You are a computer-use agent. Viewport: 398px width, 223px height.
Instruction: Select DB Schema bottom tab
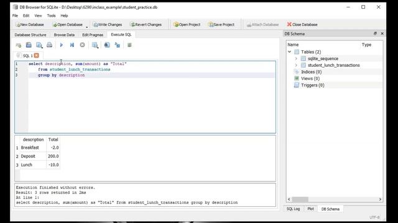(x=330, y=209)
